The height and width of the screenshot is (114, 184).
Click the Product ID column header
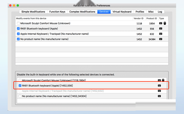pyautogui.click(x=151, y=18)
